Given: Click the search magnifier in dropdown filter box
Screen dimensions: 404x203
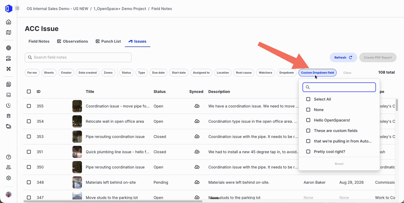Looking at the screenshot, I should pyautogui.click(x=308, y=87).
